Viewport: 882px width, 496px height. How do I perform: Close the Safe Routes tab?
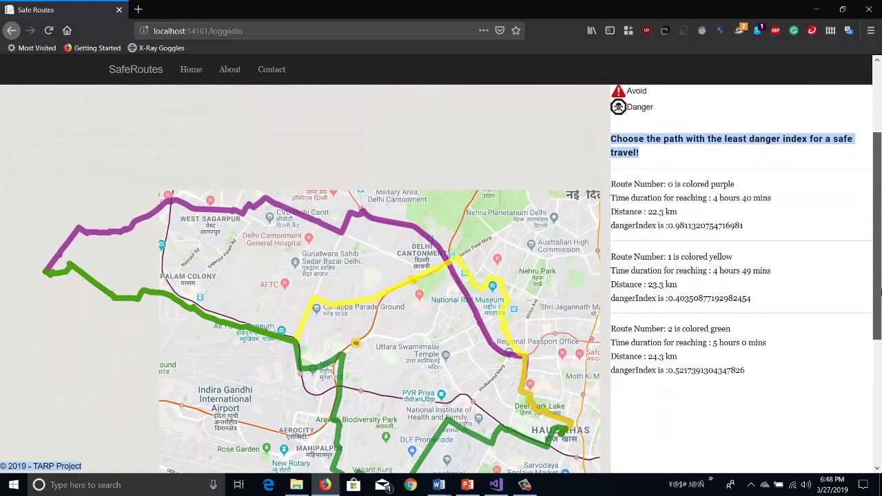[x=119, y=10]
